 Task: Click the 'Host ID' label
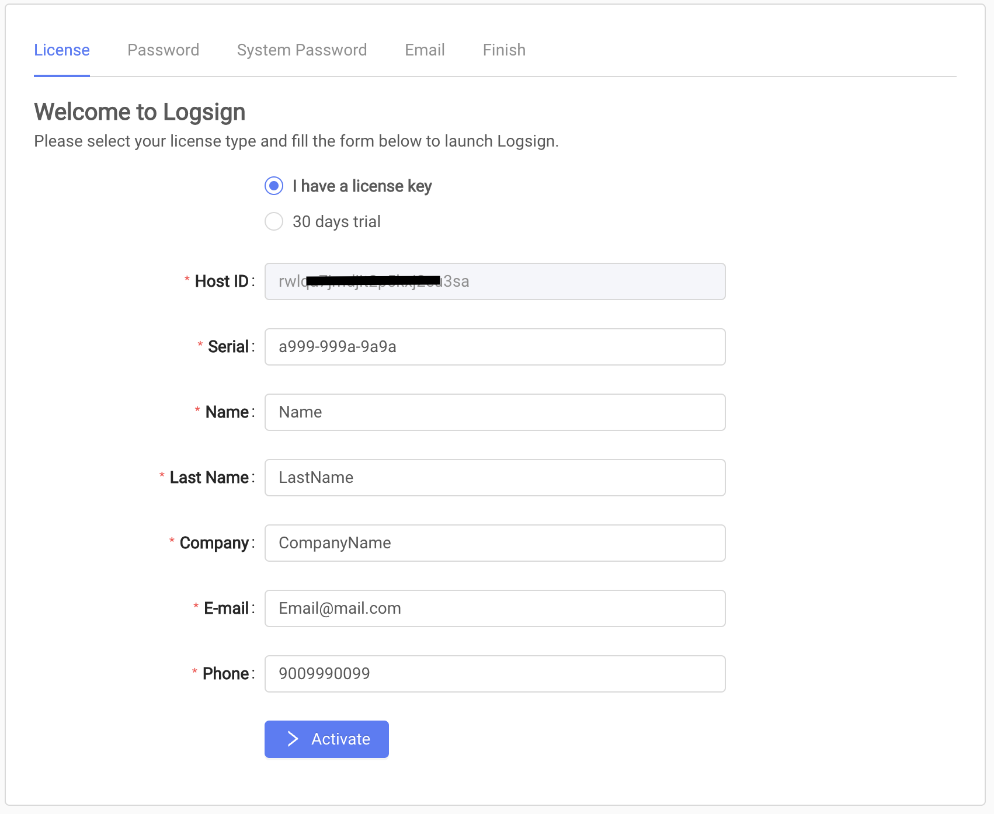coord(222,281)
